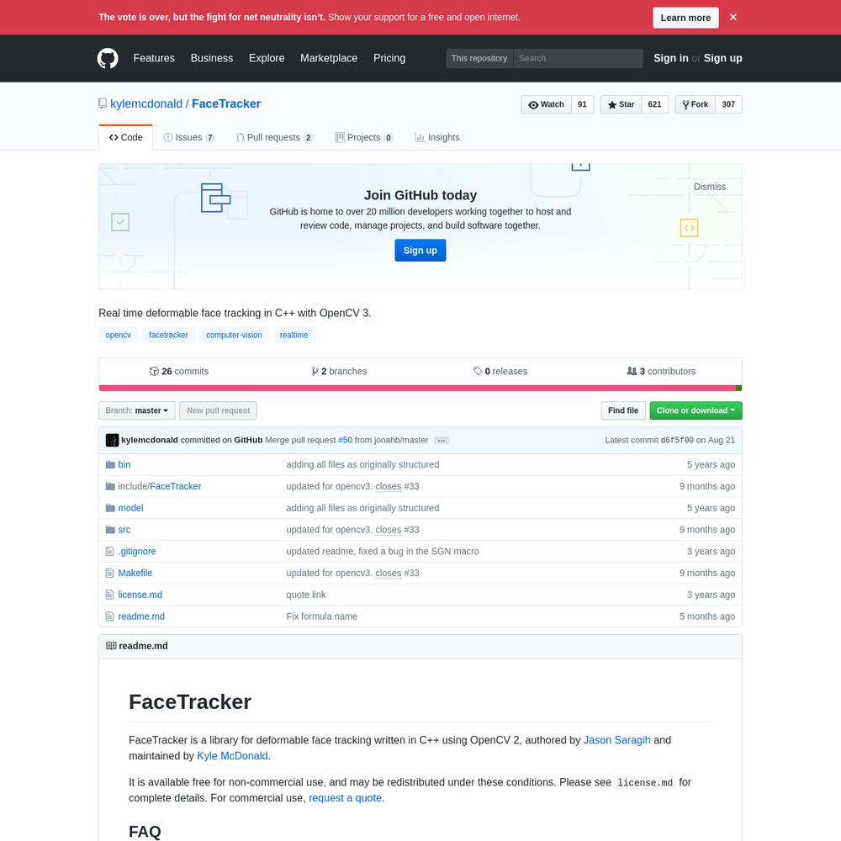This screenshot has height=841, width=841.
Task: Click the Makefile file icon
Action: point(109,573)
